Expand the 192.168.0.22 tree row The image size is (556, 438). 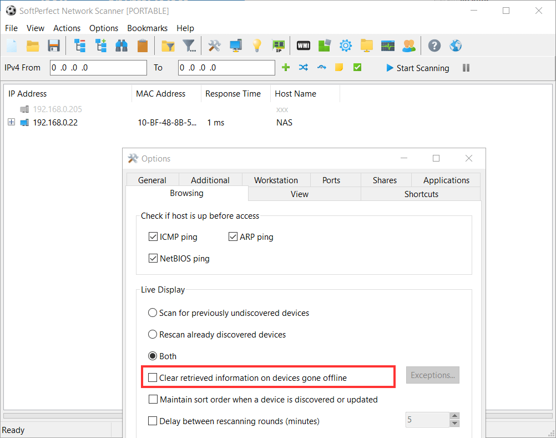point(11,122)
